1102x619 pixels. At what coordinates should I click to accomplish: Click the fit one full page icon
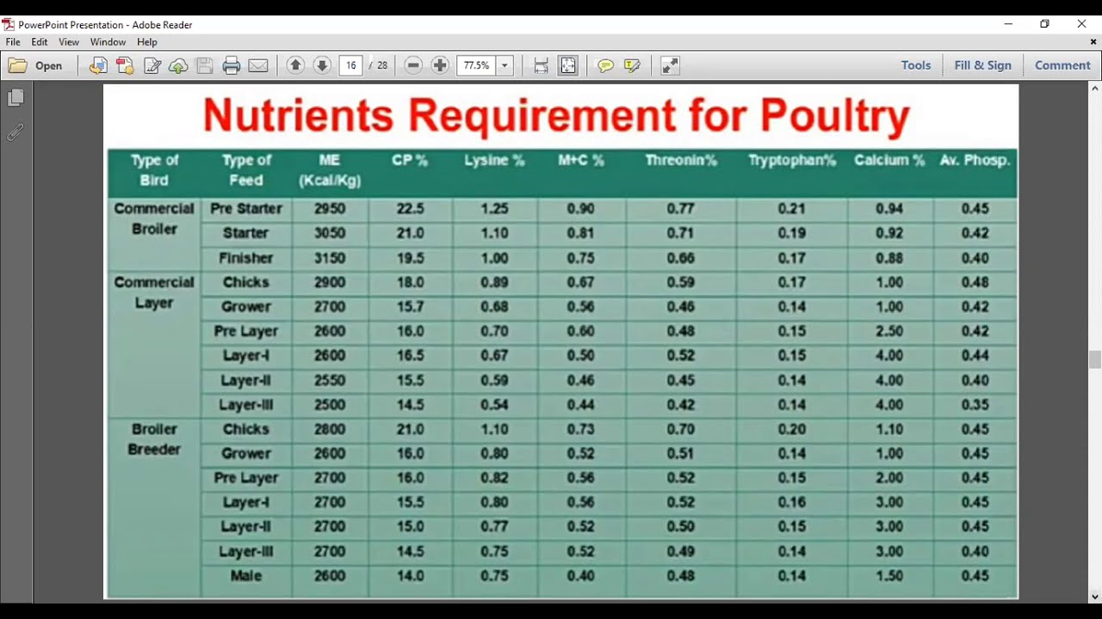click(568, 65)
